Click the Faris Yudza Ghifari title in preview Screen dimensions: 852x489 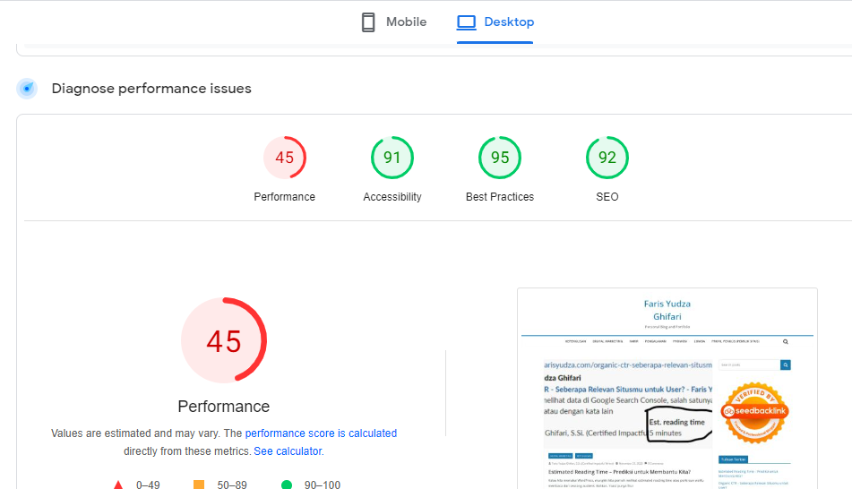tap(667, 310)
